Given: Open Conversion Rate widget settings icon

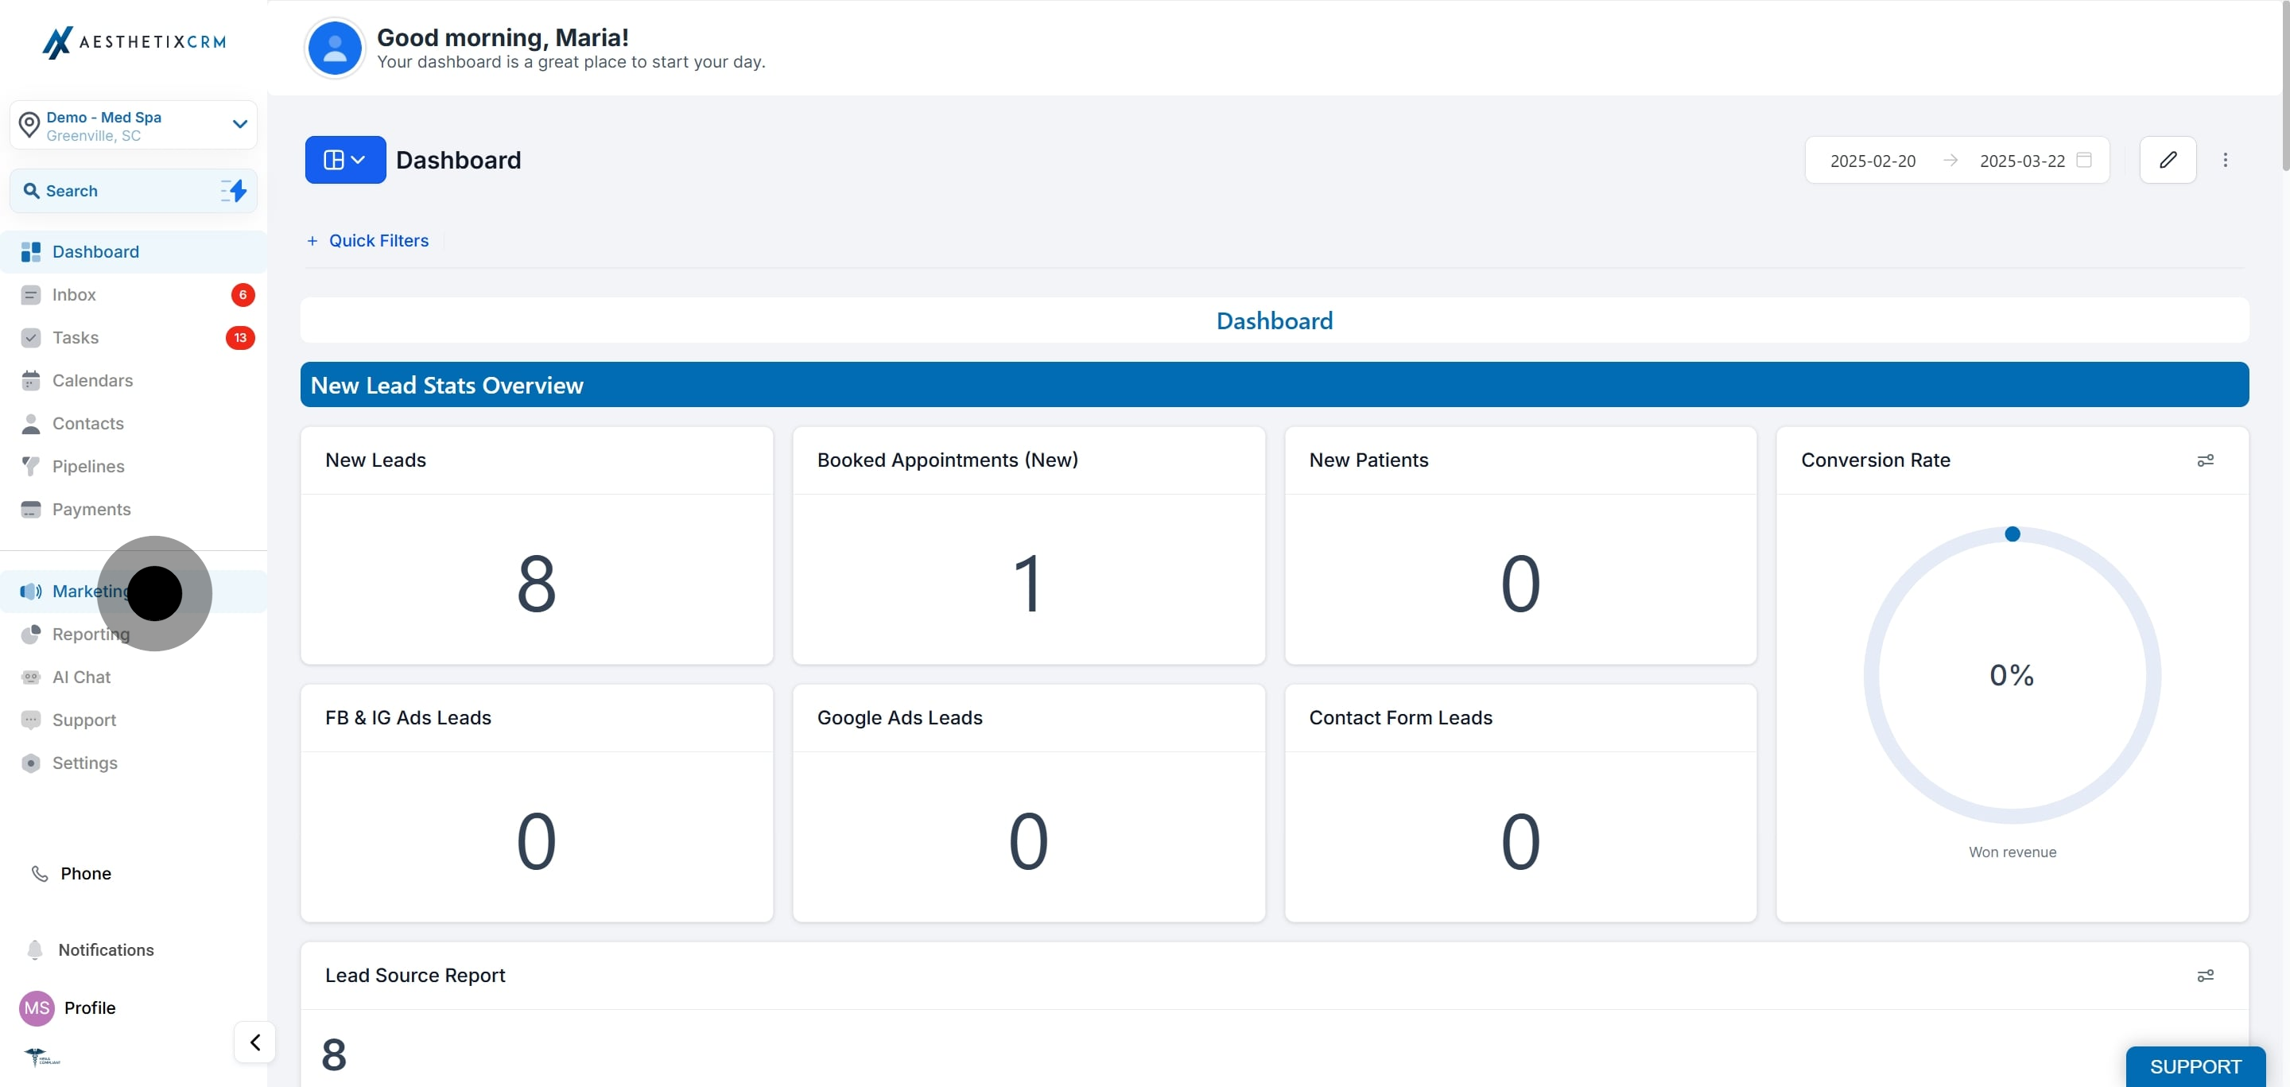Looking at the screenshot, I should pyautogui.click(x=2205, y=460).
